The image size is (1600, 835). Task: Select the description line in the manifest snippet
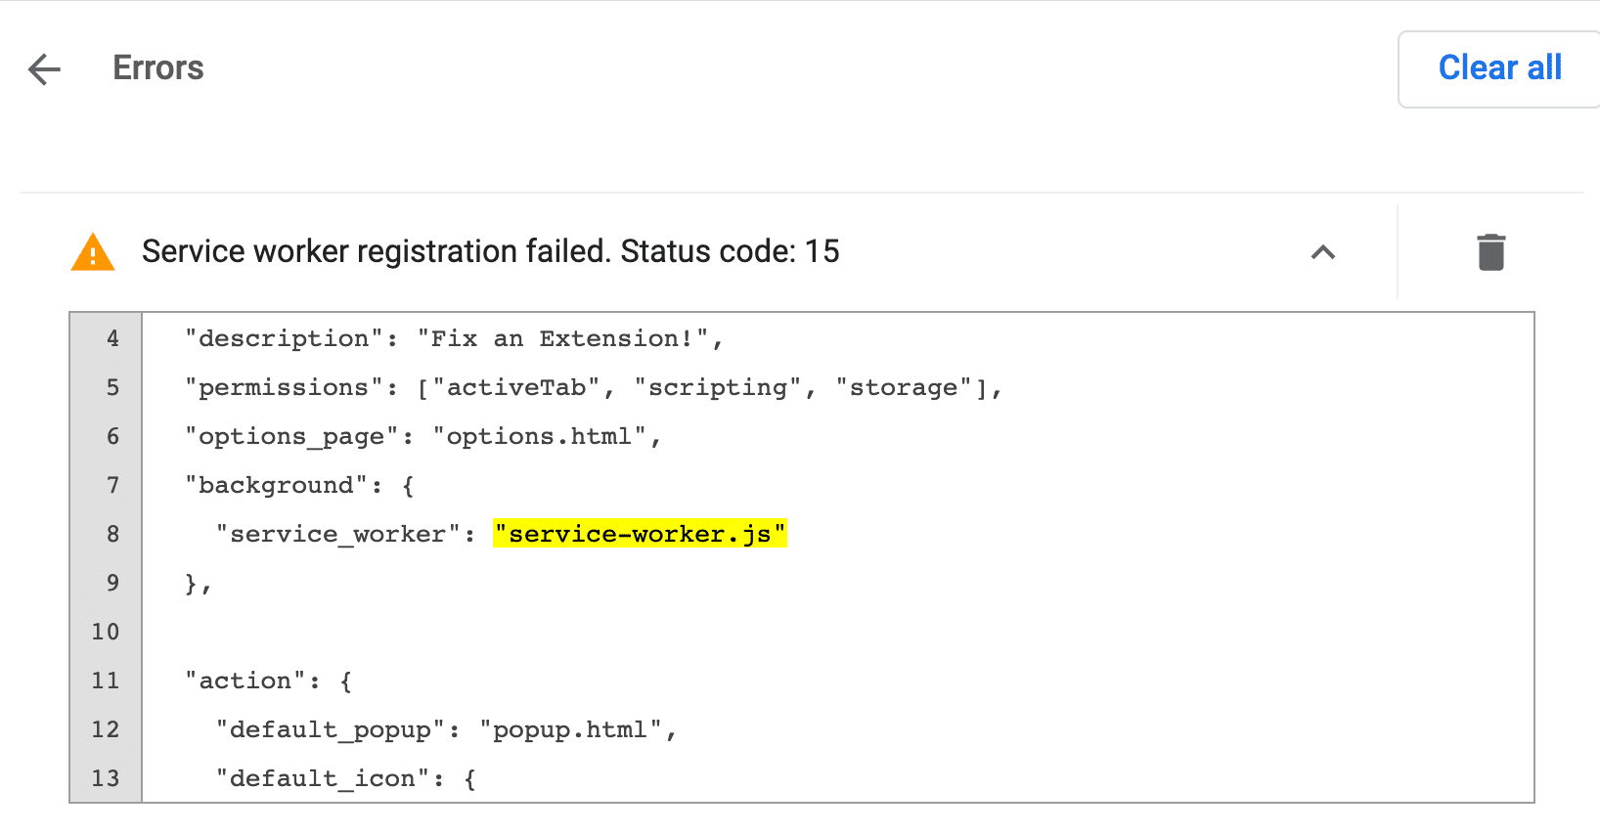pyautogui.click(x=453, y=337)
